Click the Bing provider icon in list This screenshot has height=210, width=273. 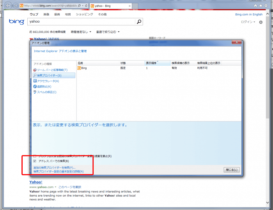coord(79,68)
